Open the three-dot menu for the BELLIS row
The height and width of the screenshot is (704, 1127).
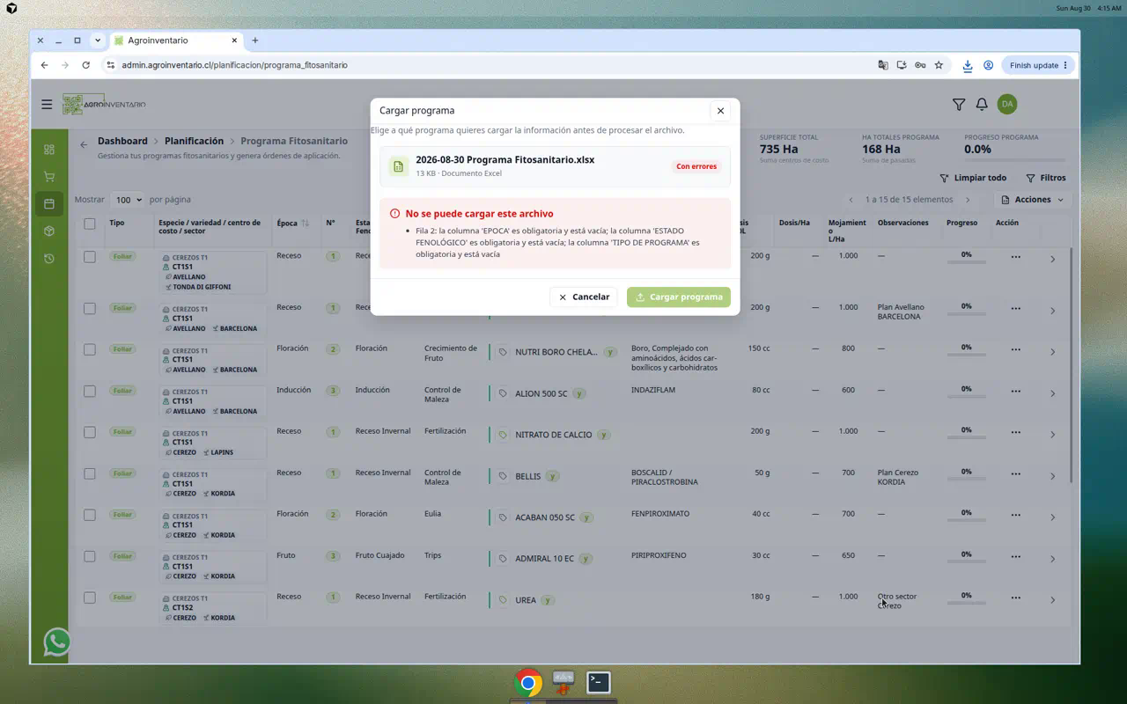(1015, 473)
